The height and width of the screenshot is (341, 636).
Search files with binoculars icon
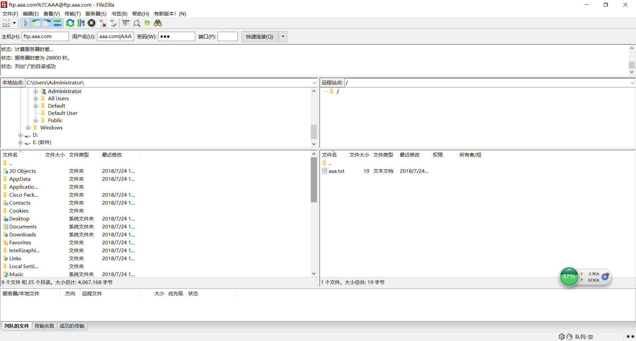tap(158, 23)
